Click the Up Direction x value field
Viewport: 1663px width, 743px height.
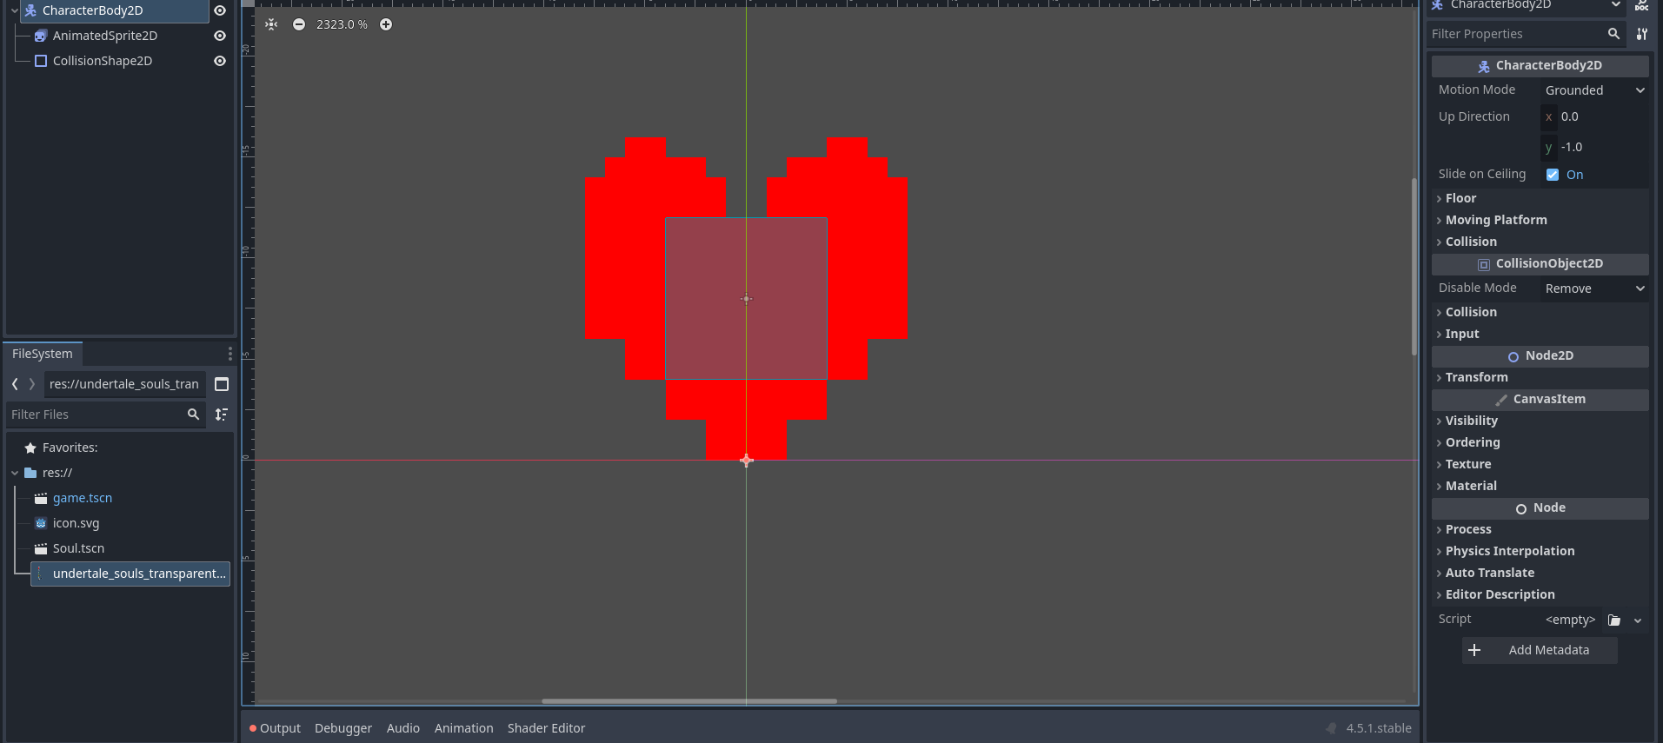click(1594, 116)
